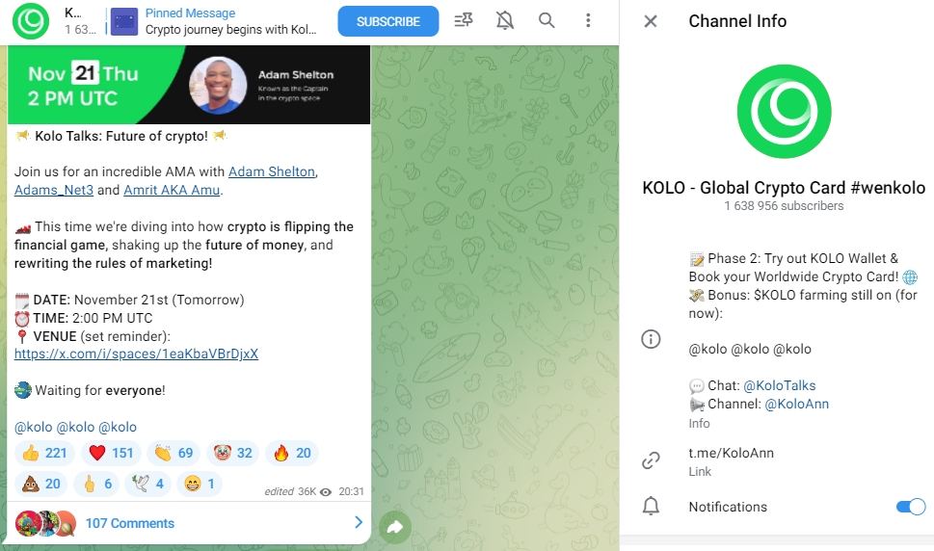Click the Notifications bell icon in panel

(x=651, y=507)
